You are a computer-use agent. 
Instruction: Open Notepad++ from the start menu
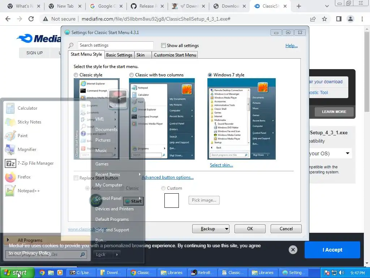(29, 190)
